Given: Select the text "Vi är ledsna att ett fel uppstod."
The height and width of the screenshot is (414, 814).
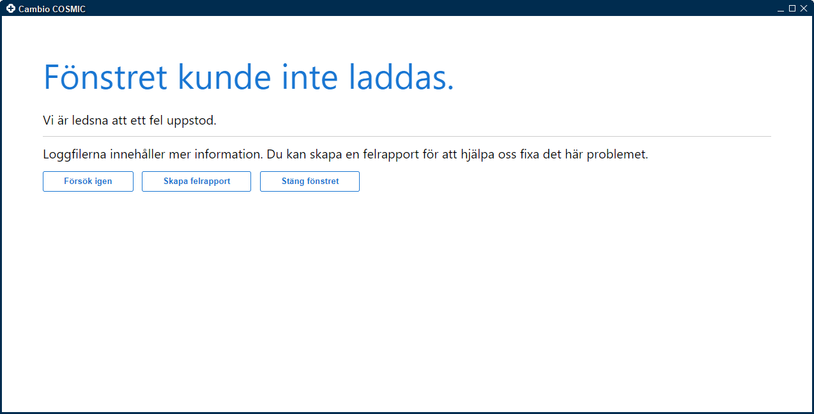Looking at the screenshot, I should point(130,120).
